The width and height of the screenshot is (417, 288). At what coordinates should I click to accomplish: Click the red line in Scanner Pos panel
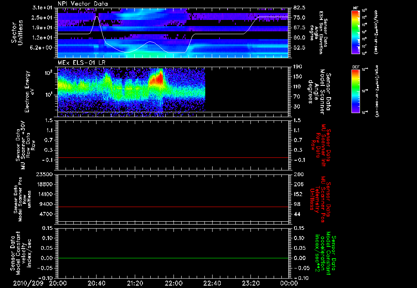(173, 207)
